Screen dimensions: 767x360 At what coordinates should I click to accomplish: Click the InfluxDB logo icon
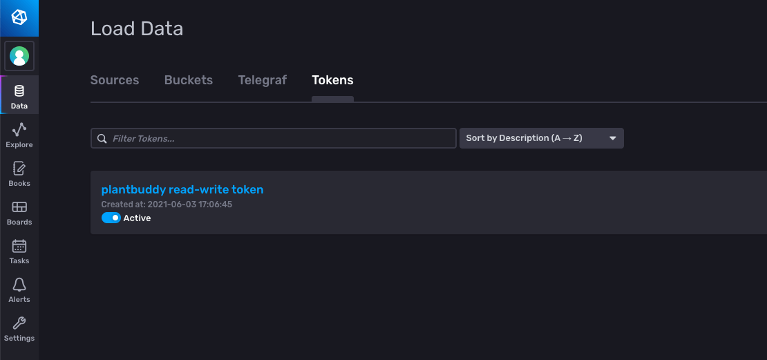pyautogui.click(x=19, y=18)
